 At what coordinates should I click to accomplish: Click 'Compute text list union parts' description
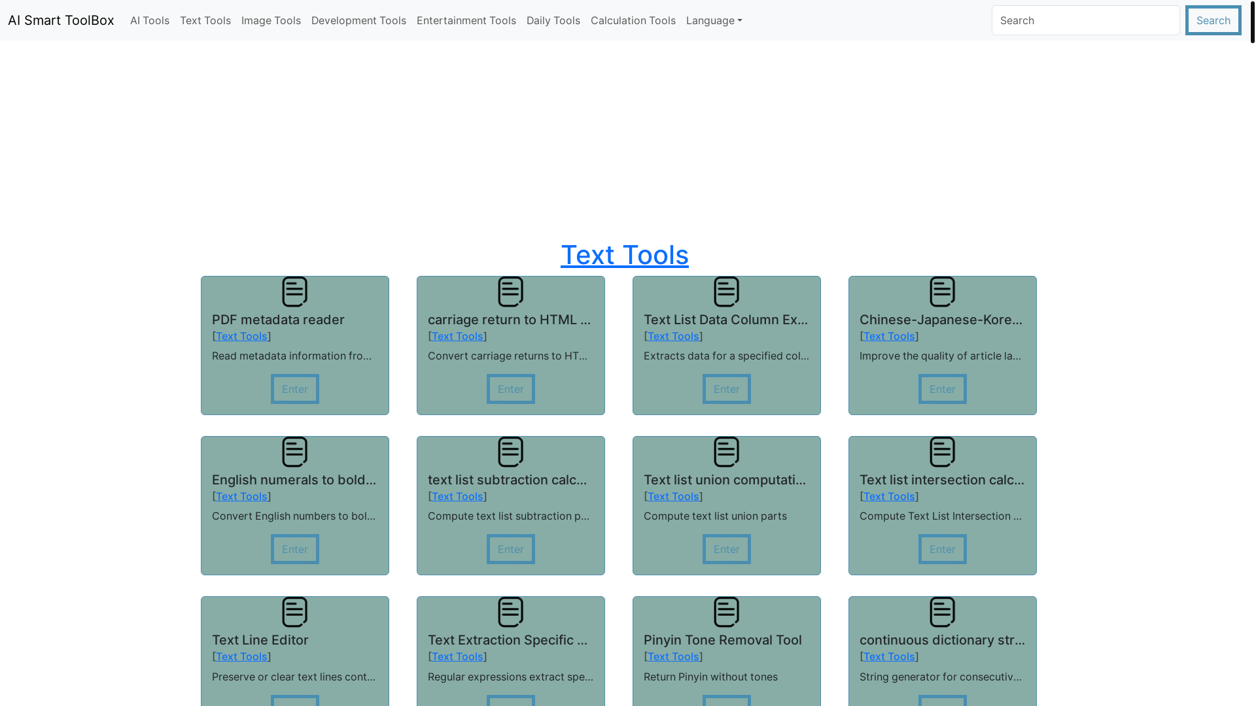click(715, 516)
